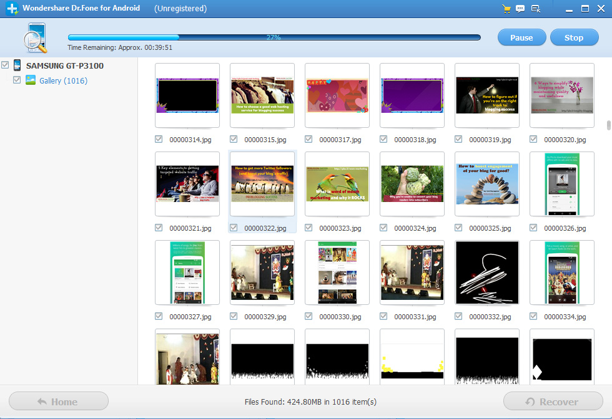
Task: Click the phone scan magnifier icon
Action: [34, 37]
